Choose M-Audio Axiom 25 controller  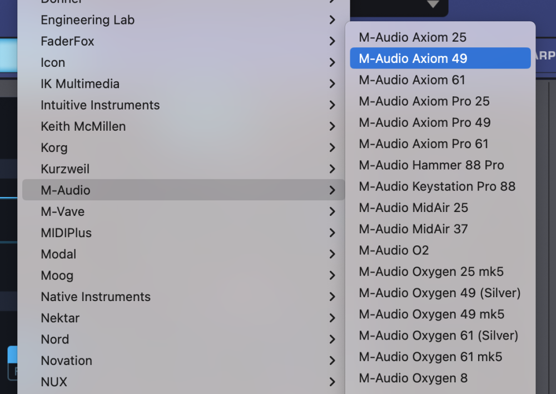tap(412, 37)
